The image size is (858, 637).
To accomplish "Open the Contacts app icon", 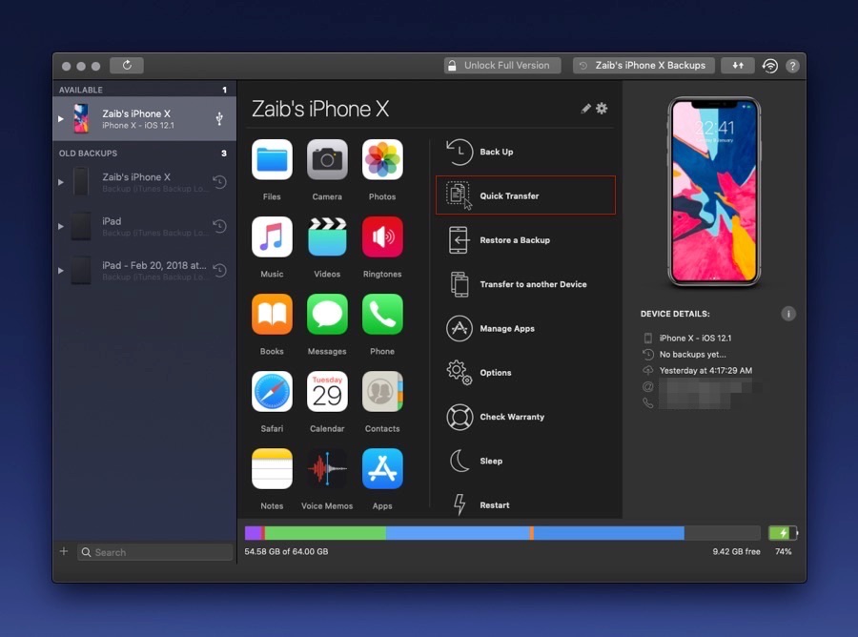I will click(382, 392).
